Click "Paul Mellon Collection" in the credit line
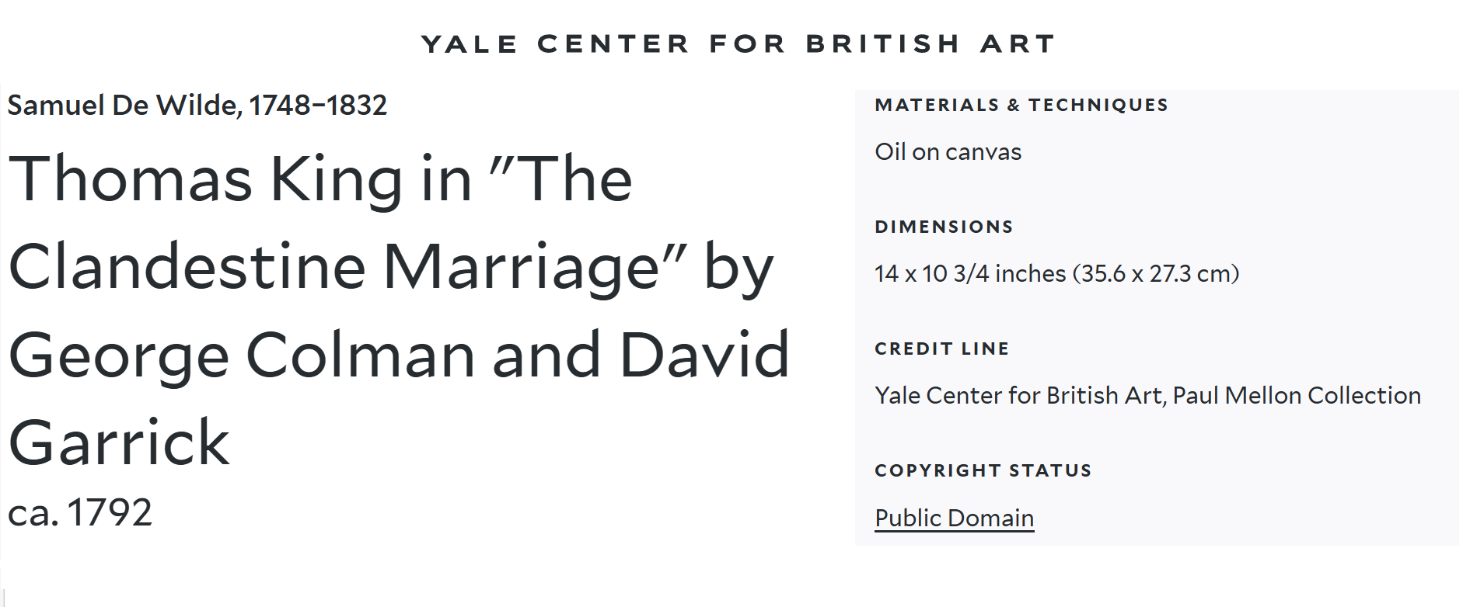Viewport: 1470px width, 607px height. tap(1296, 396)
